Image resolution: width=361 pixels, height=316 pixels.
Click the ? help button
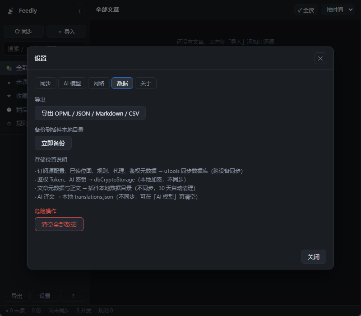click(73, 296)
